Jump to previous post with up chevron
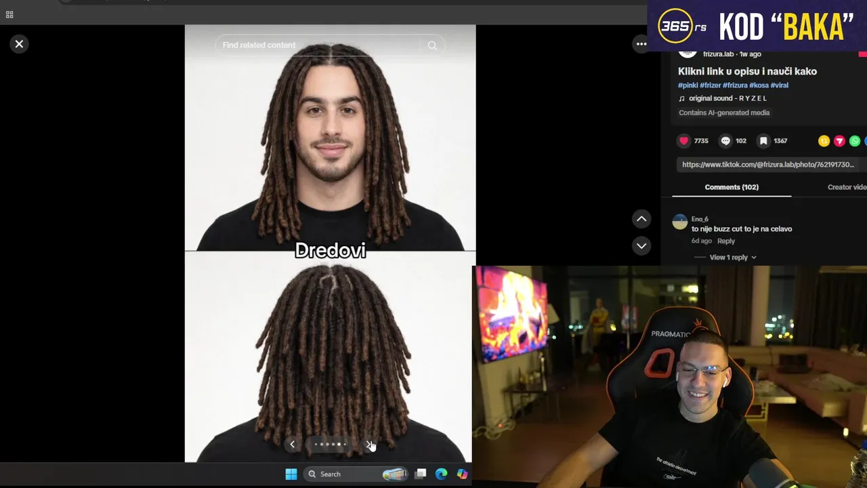Screen dimensions: 867x488 click(641, 219)
